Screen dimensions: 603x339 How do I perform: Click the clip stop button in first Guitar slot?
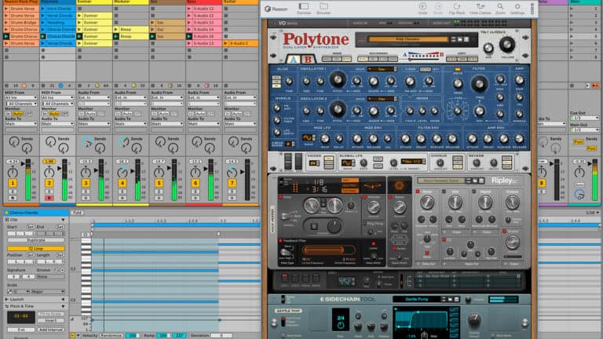pyautogui.click(x=226, y=9)
